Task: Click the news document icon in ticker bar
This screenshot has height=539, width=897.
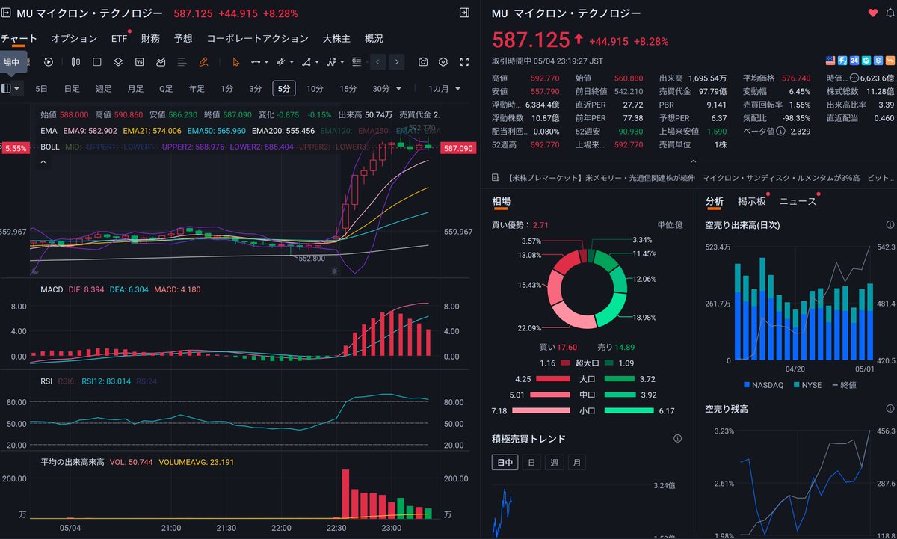Action: click(x=496, y=178)
